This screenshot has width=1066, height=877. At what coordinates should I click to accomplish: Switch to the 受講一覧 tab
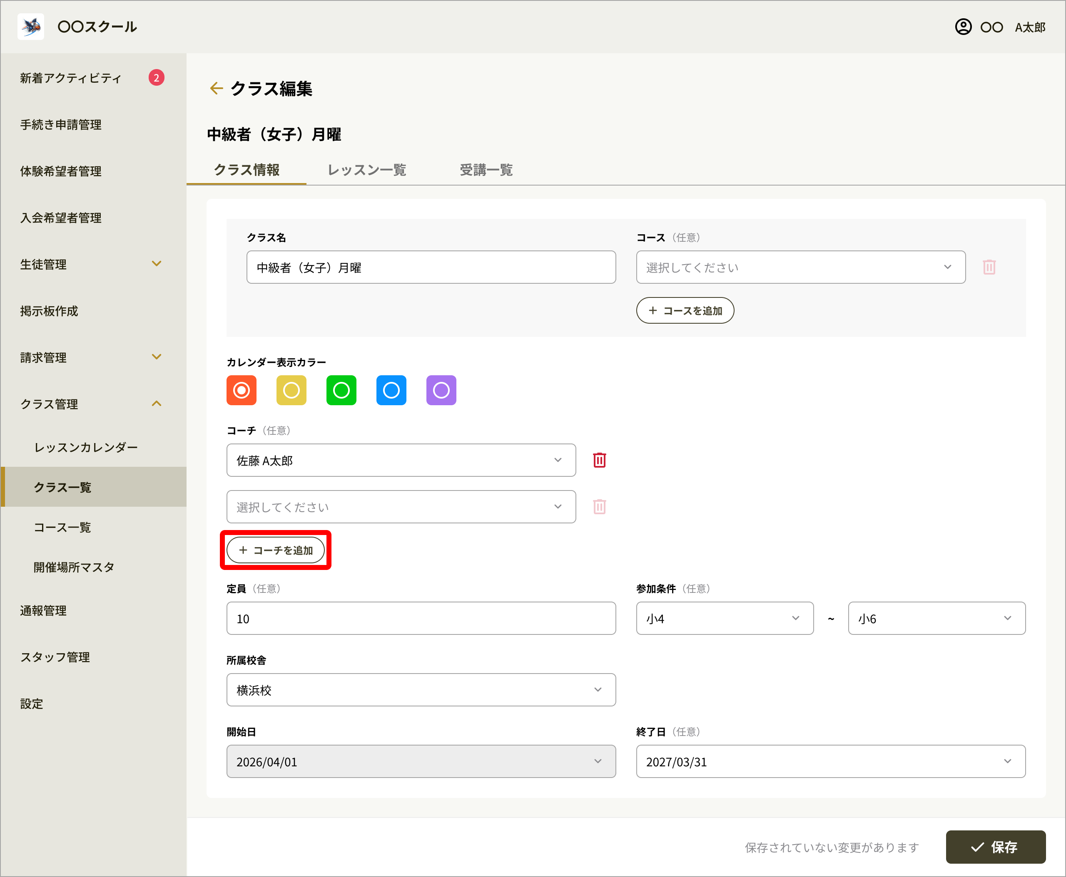[486, 170]
